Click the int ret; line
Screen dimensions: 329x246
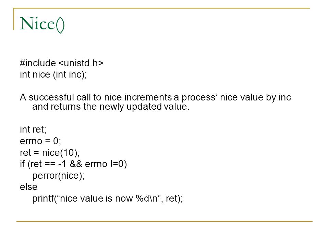pos(33,129)
